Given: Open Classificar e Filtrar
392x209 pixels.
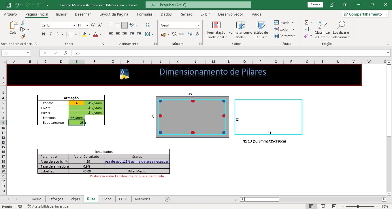Looking at the screenshot, I should pyautogui.click(x=322, y=30).
